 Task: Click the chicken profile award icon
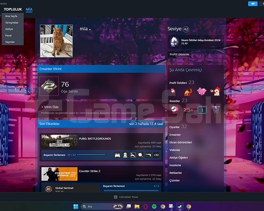coord(215,91)
